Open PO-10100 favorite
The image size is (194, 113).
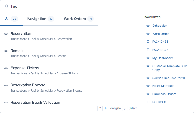click(159, 102)
